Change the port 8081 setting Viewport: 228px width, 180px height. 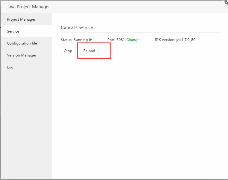pos(133,40)
